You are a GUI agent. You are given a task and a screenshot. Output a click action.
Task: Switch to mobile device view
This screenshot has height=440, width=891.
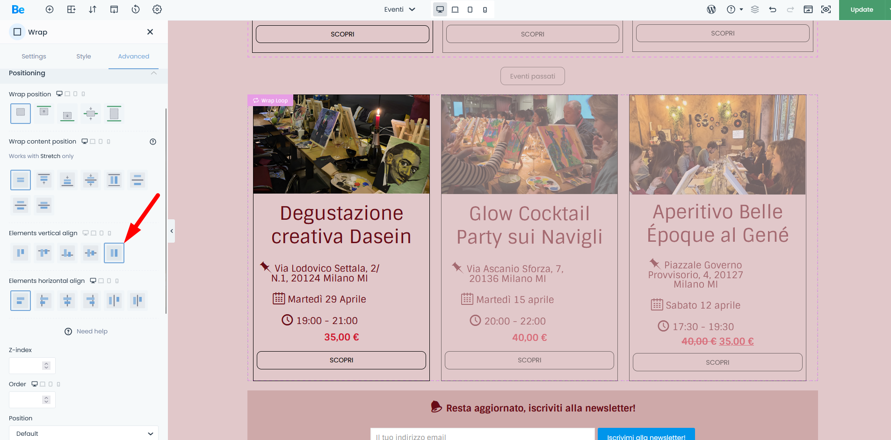485,10
